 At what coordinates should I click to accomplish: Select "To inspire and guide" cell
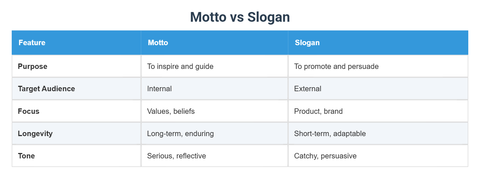(180, 66)
